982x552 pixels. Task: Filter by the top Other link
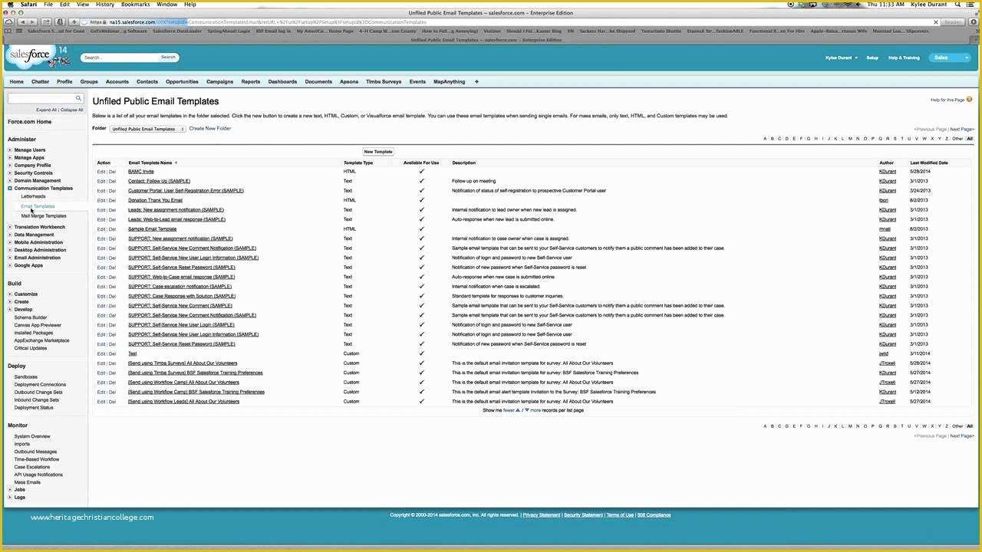pyautogui.click(x=957, y=139)
